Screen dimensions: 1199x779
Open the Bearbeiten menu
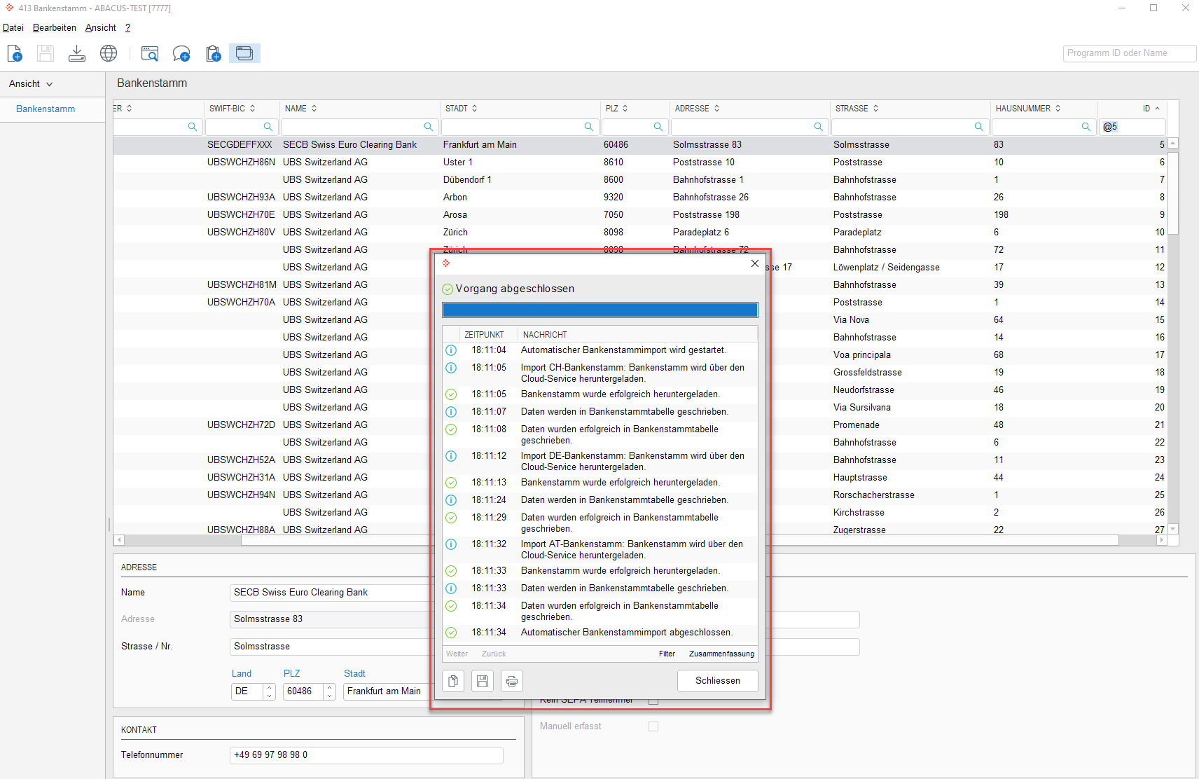coord(55,28)
